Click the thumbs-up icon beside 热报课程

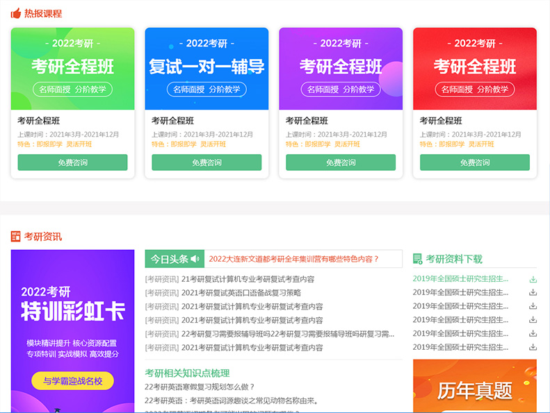16,13
